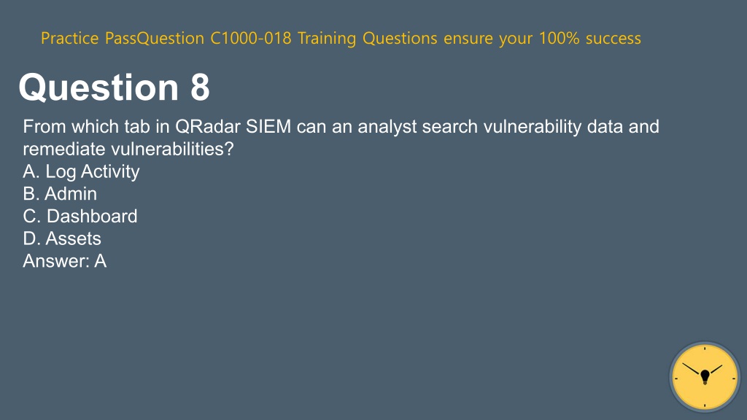This screenshot has height=420, width=747.
Task: Click the '100% success' banner text
Action: [x=589, y=38]
